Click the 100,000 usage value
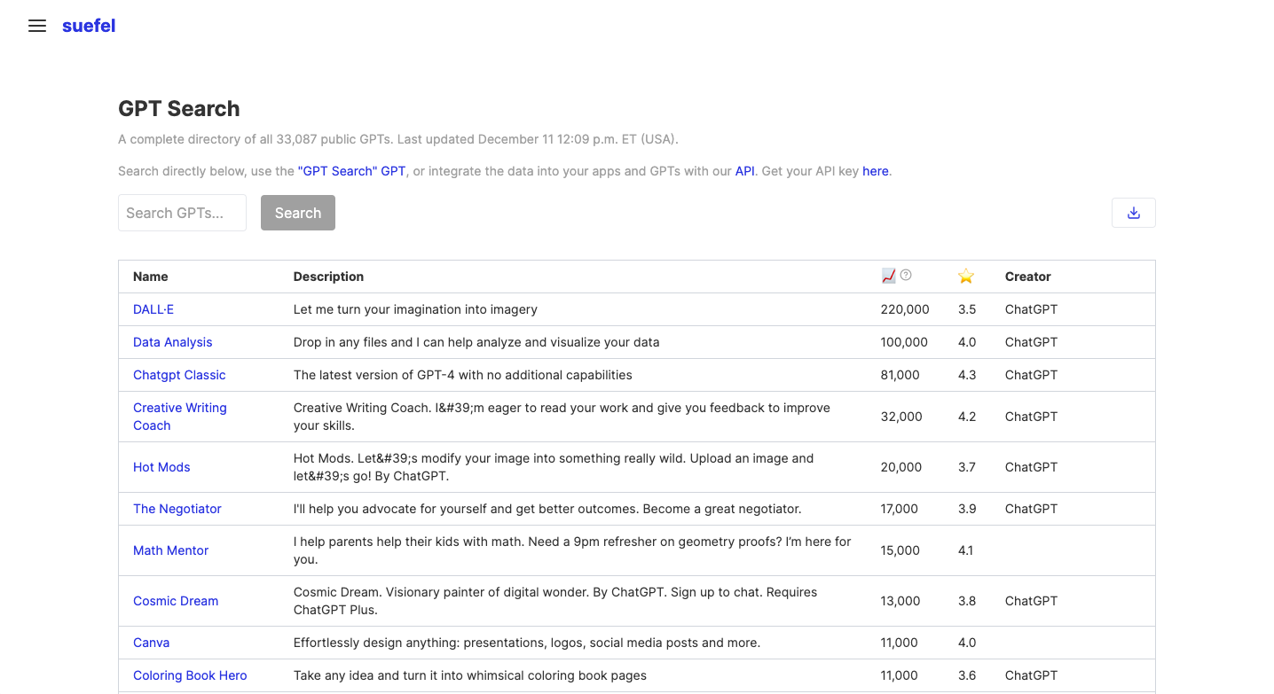The image size is (1274, 694). [x=904, y=342]
